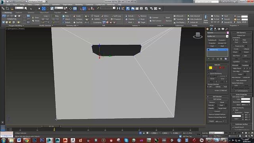This screenshot has width=254, height=143.
Task: Click the Windows Start button
Action: click(4, 140)
